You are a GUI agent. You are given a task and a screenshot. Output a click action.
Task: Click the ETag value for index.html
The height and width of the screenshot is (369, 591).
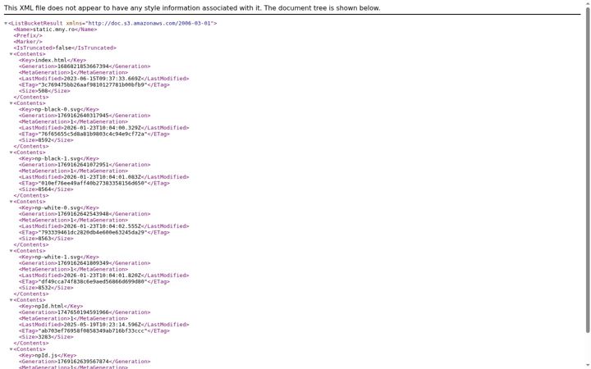92,84
